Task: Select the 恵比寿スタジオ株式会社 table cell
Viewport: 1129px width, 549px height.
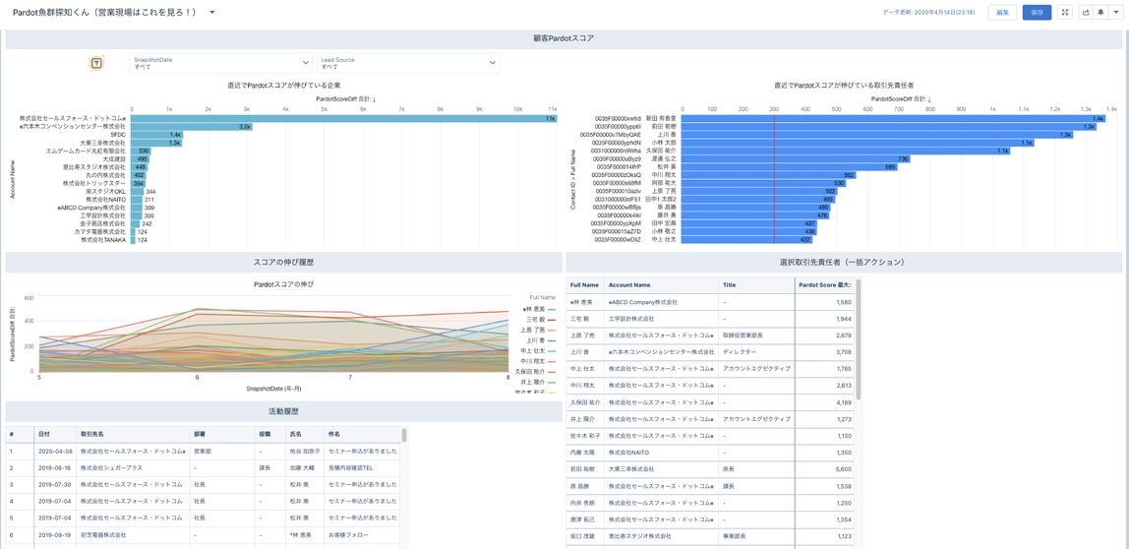Action: click(661, 536)
